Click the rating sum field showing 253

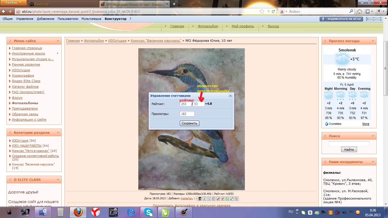point(186,104)
